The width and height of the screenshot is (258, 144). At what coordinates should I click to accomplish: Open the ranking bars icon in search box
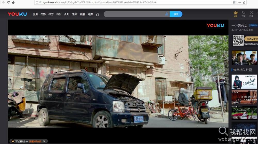click(x=167, y=14)
